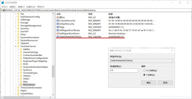The width and height of the screenshot is (192, 99).
Task: Select the StSec tree item
Action: 23,35
